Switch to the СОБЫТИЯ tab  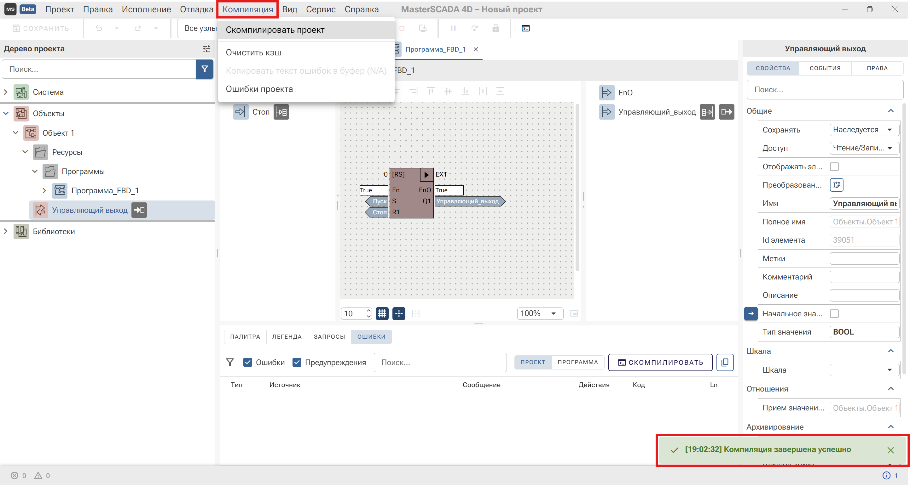825,68
